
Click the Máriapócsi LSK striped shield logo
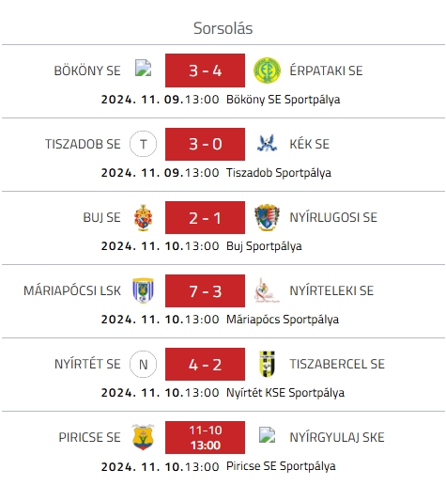pyautogui.click(x=143, y=290)
